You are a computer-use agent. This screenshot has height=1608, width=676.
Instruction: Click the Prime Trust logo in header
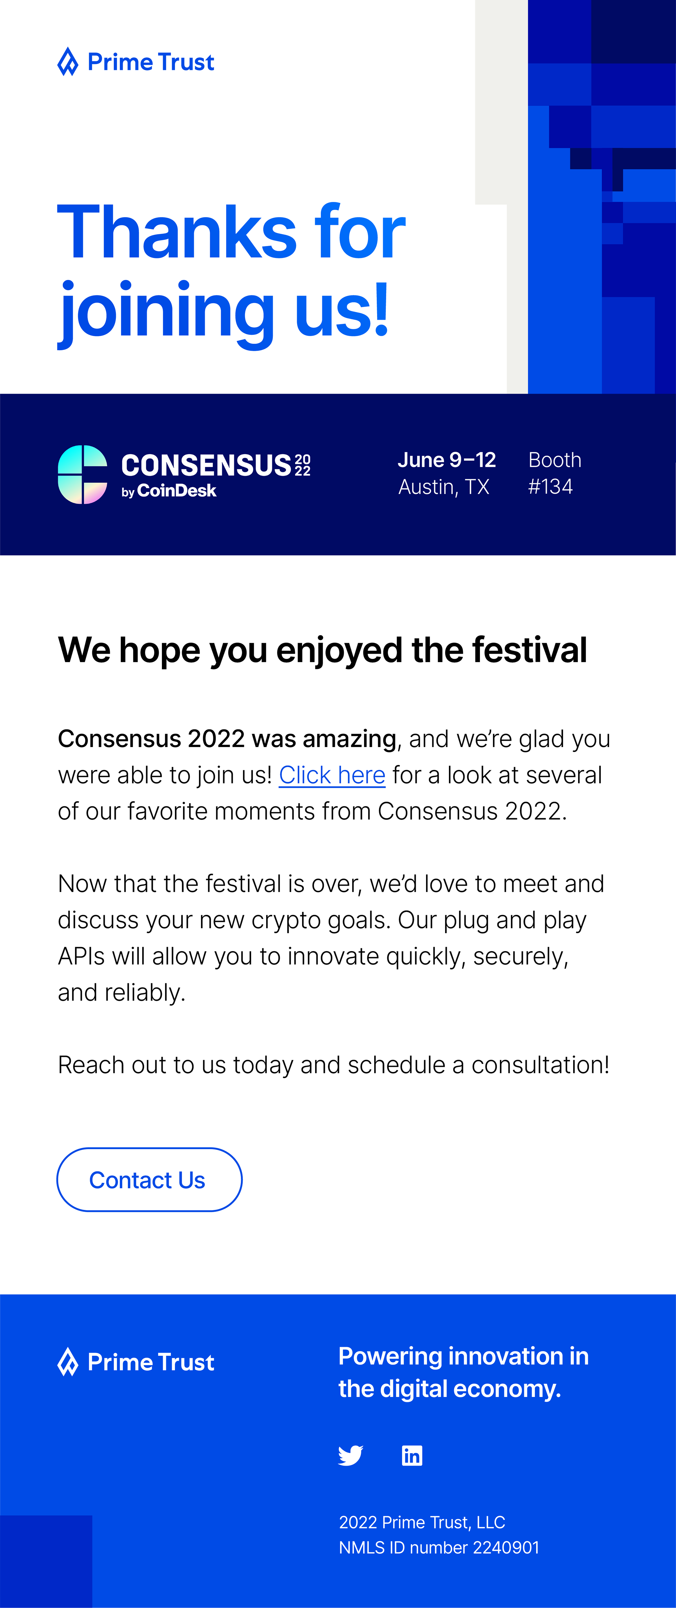tap(136, 62)
